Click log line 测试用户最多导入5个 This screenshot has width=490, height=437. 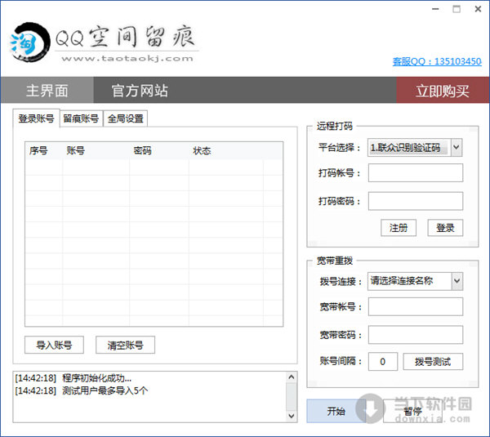point(81,390)
